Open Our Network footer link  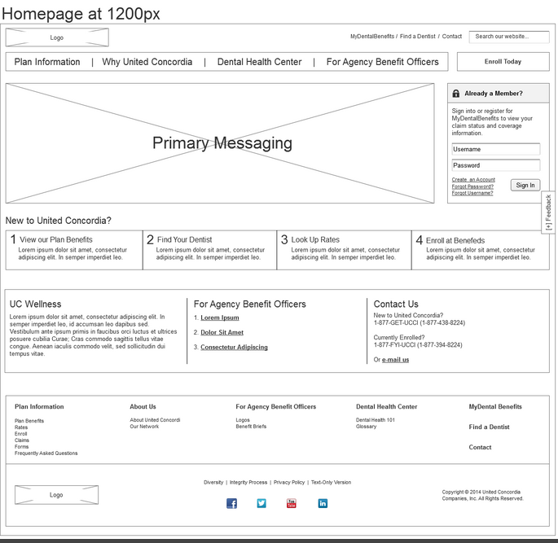[x=144, y=426]
